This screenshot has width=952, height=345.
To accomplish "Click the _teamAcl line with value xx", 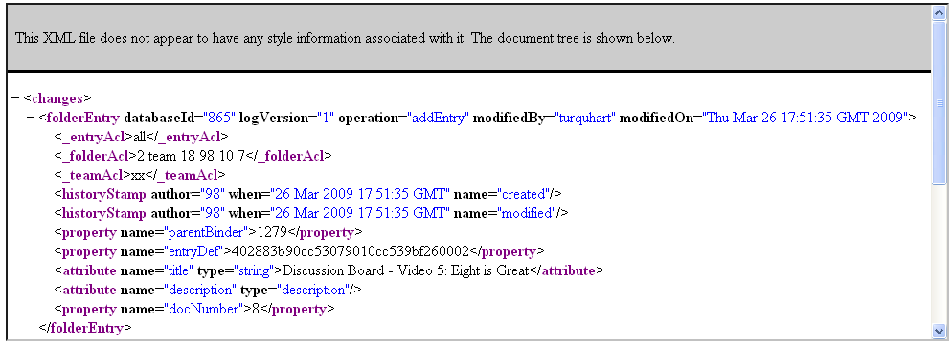I will coord(140,175).
